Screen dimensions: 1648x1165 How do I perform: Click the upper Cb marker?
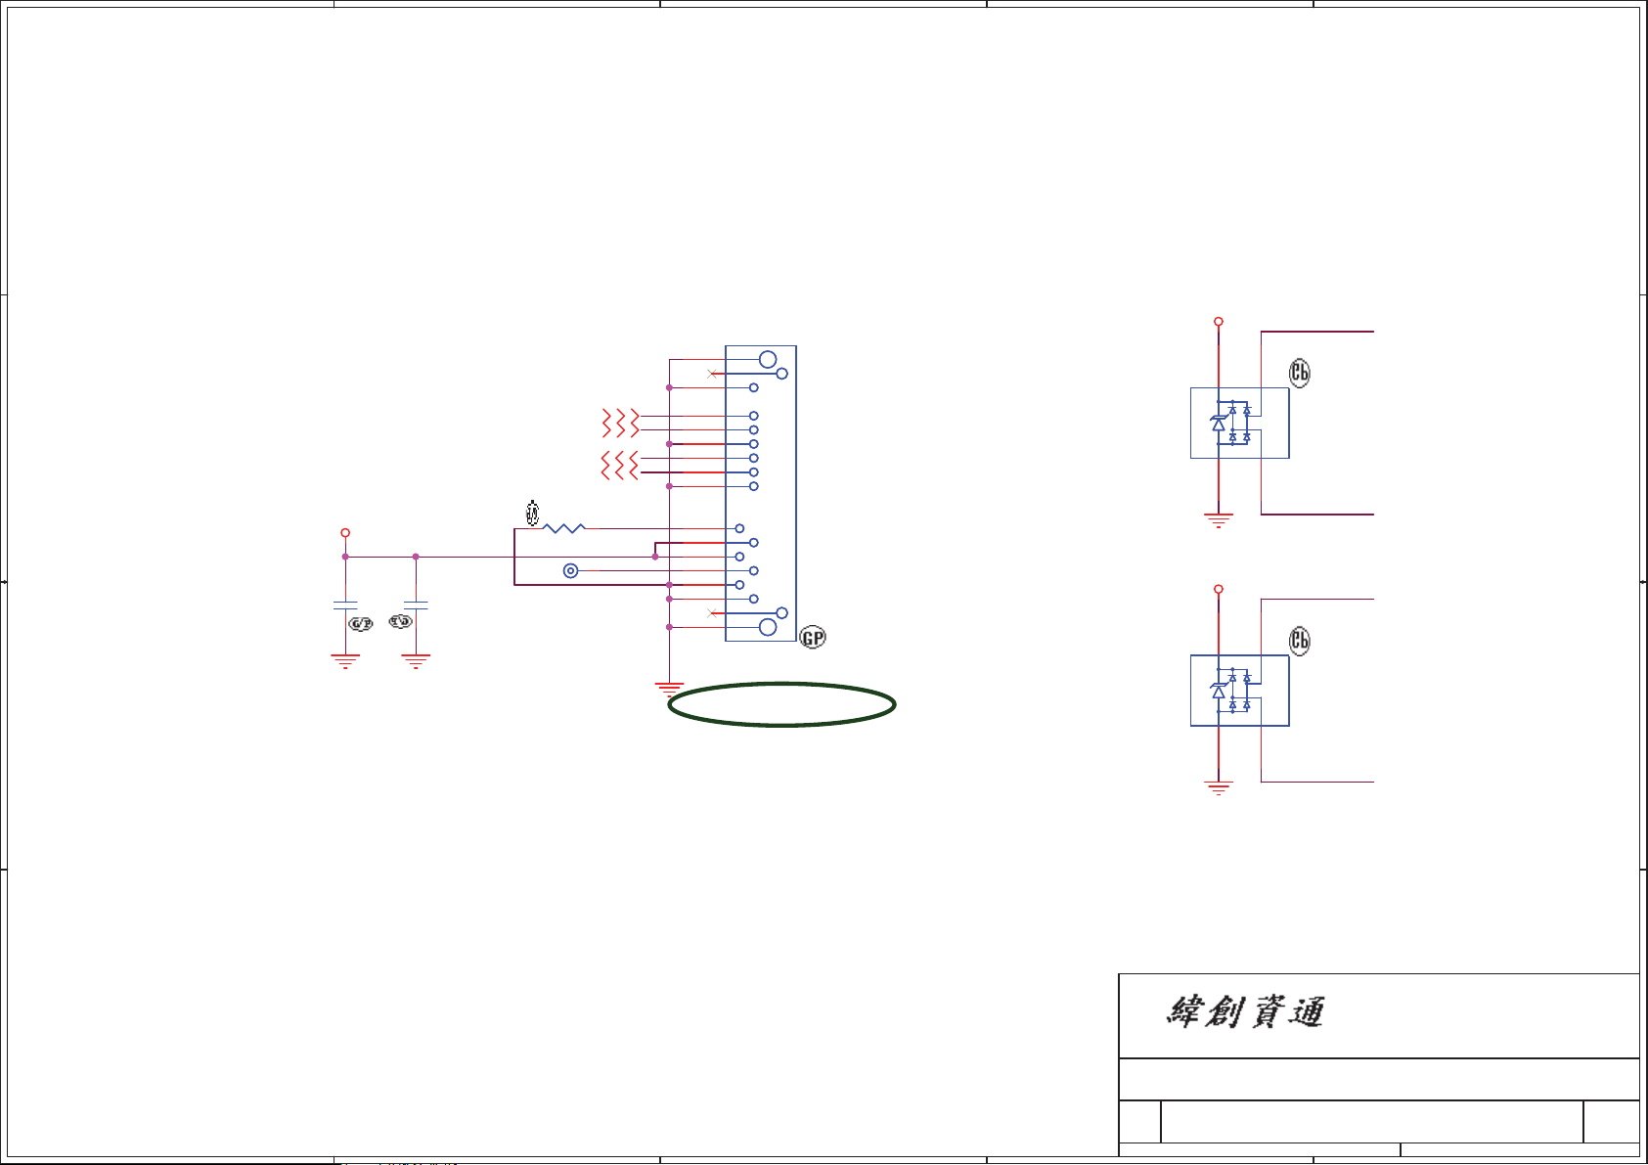[x=1300, y=373]
